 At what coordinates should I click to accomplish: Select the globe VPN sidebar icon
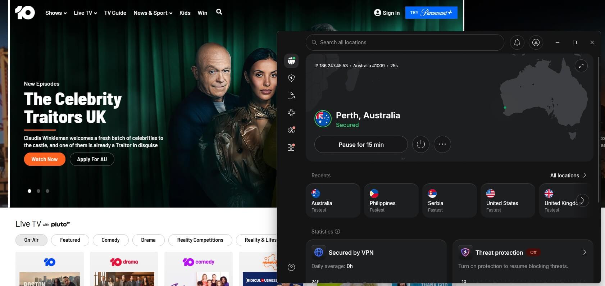pos(291,61)
